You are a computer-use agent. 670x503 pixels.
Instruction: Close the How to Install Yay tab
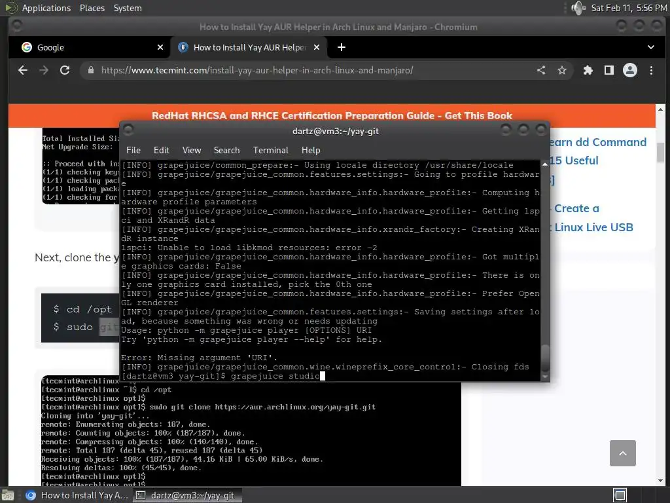pos(317,47)
